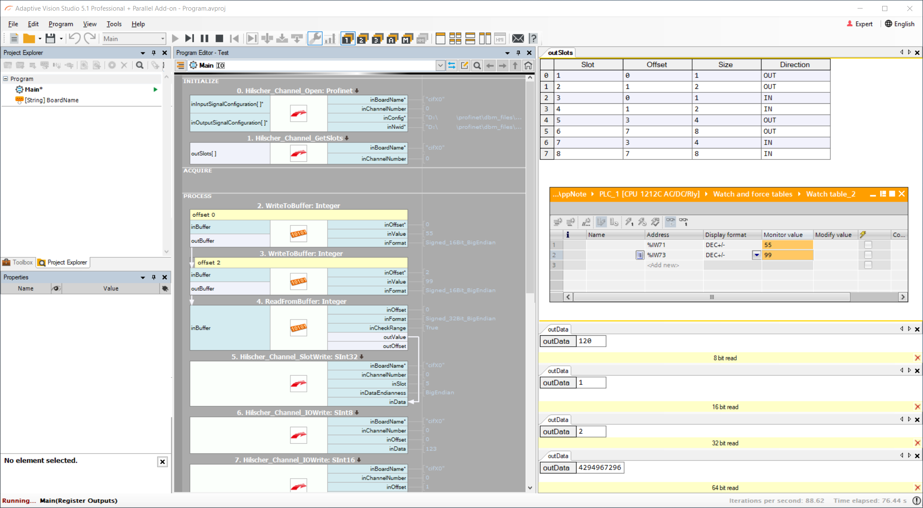
Task: Open the Tools menu
Action: click(x=114, y=24)
